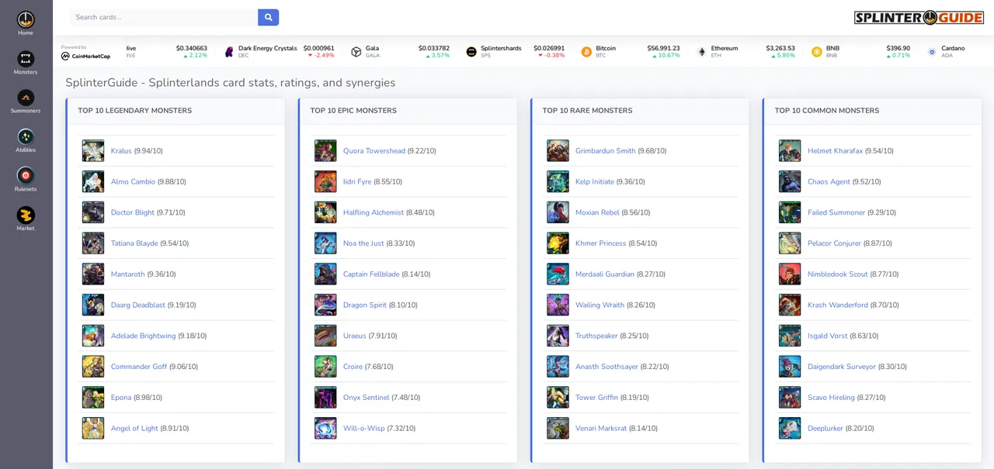Open the Krash Wanderford link

click(838, 305)
